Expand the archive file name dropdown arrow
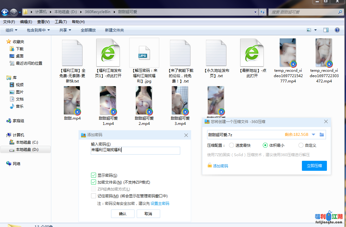The width and height of the screenshot is (346, 227). point(313,135)
